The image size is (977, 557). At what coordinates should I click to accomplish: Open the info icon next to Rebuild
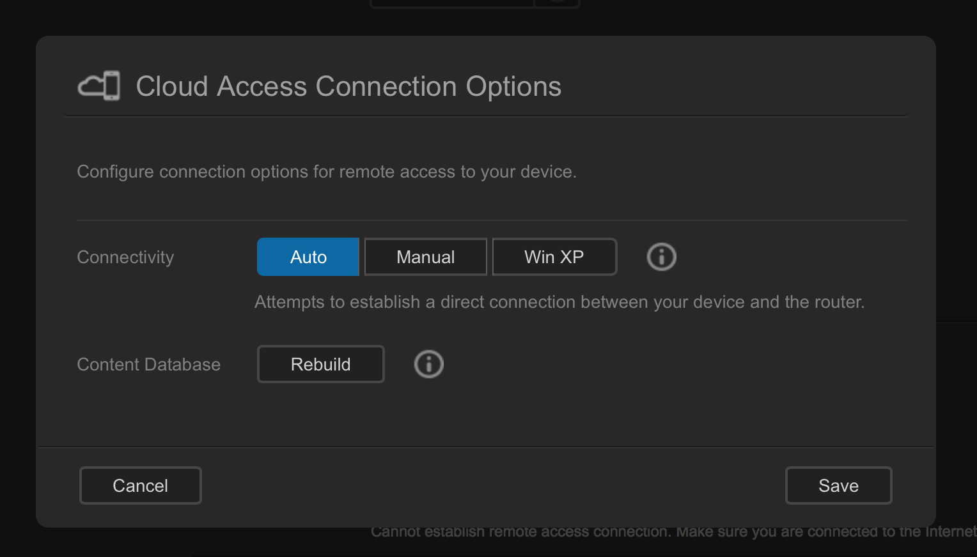pos(428,364)
